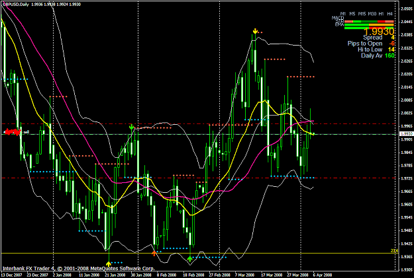Click the 1.9365 price axis label
The width and height of the screenshot is (414, 278).
click(406, 256)
